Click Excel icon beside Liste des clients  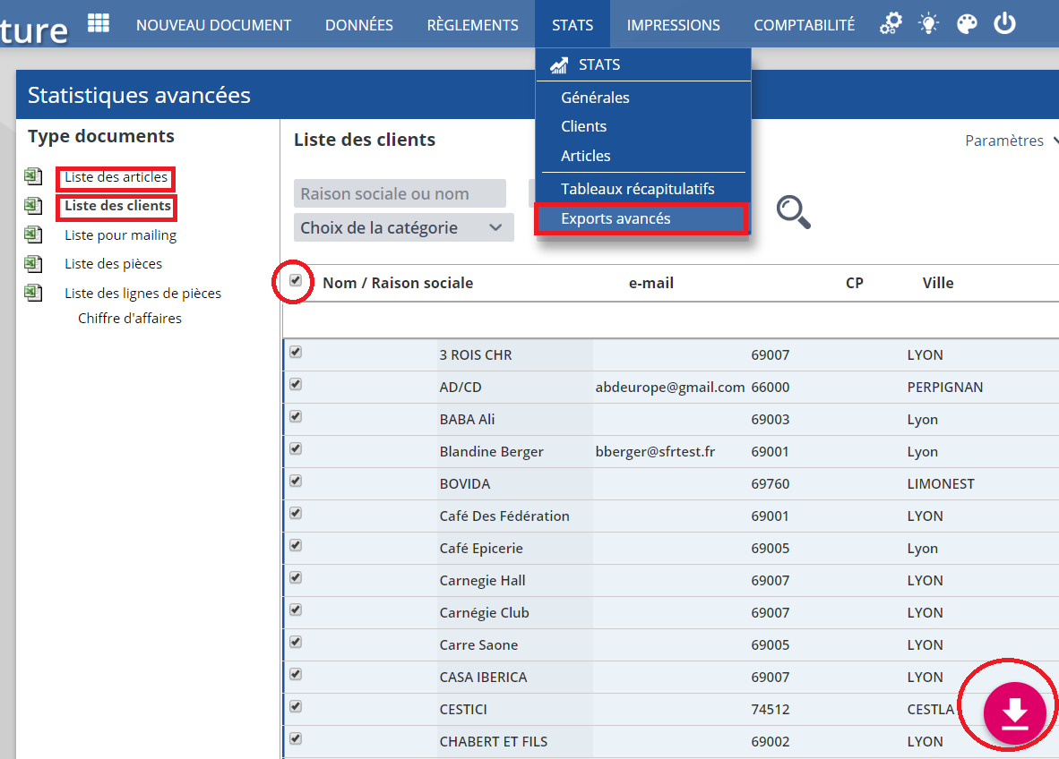(x=33, y=206)
